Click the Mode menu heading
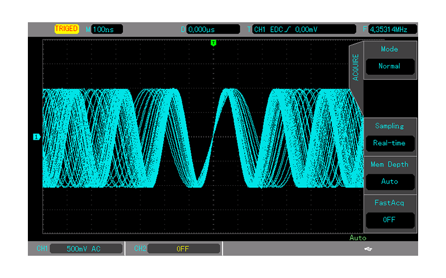Viewport: 446px width, 278px height. (x=389, y=49)
